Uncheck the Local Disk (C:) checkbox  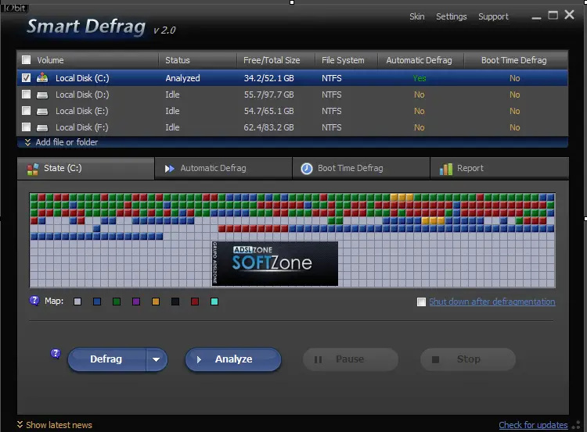27,78
